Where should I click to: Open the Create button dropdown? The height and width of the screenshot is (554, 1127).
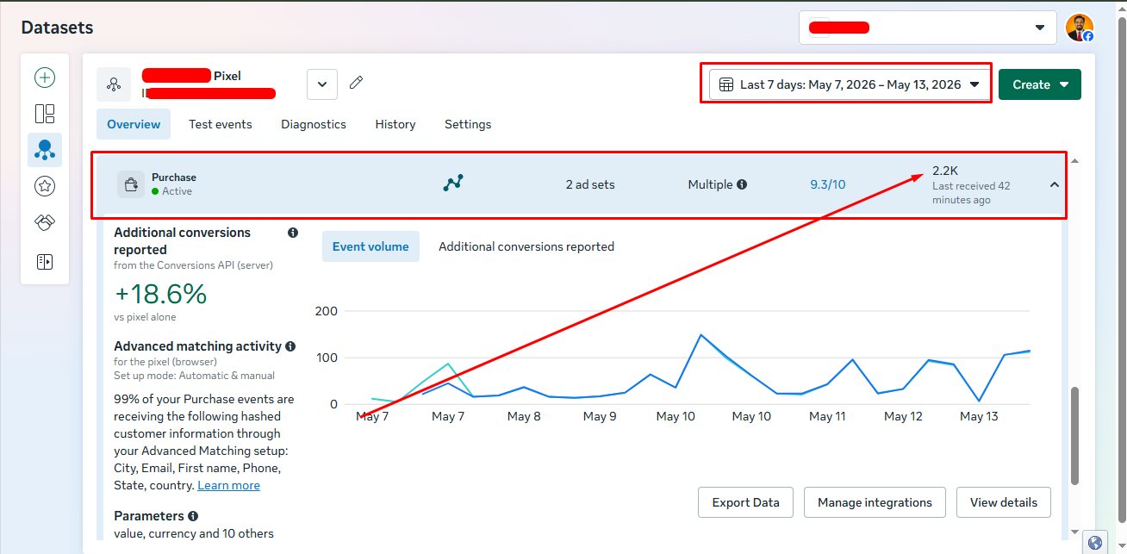pyautogui.click(x=1040, y=84)
